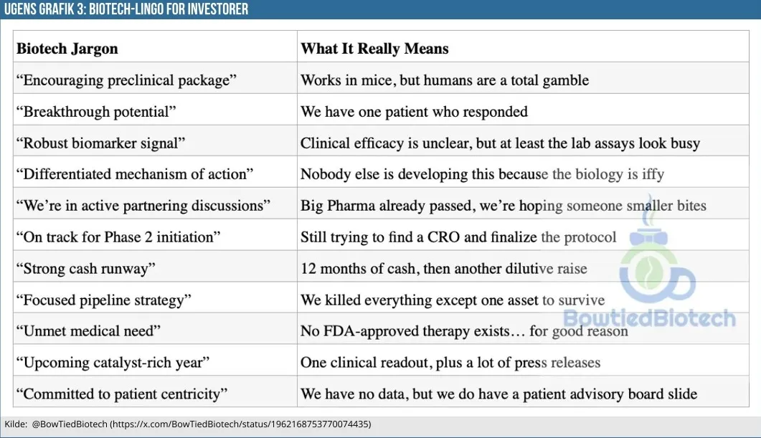
Task: Click the BowtiedBiotech watermark text
Action: coord(649,318)
